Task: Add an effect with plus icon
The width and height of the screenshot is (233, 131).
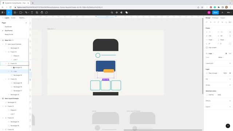Action: (x=230, y=101)
